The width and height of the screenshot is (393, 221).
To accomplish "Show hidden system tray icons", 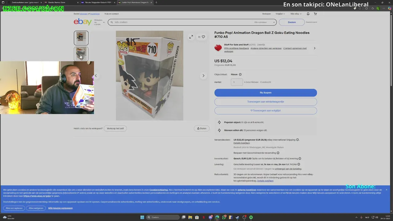I will [x=356, y=217].
